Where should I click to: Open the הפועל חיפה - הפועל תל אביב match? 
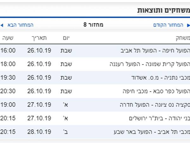pyautogui.click(x=155, y=51)
